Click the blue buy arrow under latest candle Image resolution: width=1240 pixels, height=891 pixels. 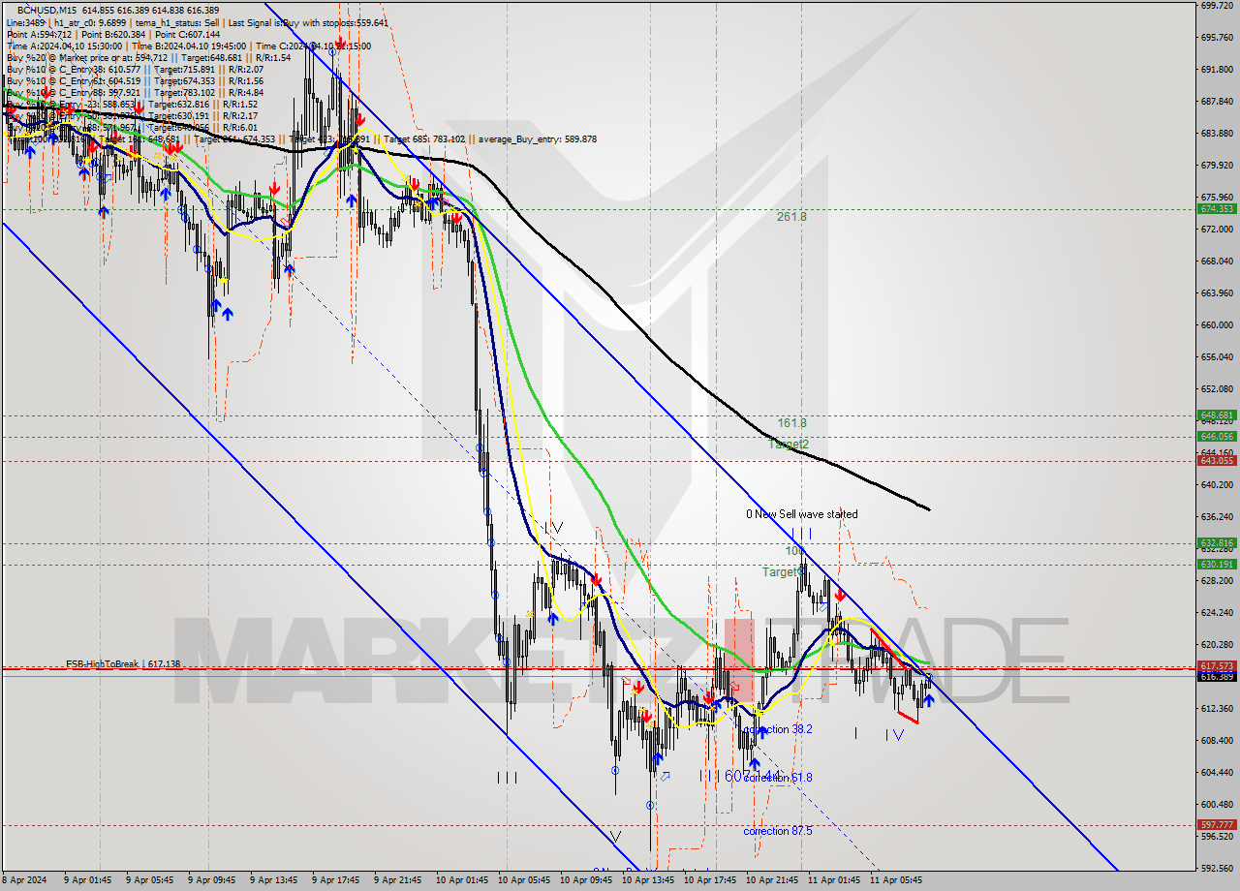click(x=929, y=699)
